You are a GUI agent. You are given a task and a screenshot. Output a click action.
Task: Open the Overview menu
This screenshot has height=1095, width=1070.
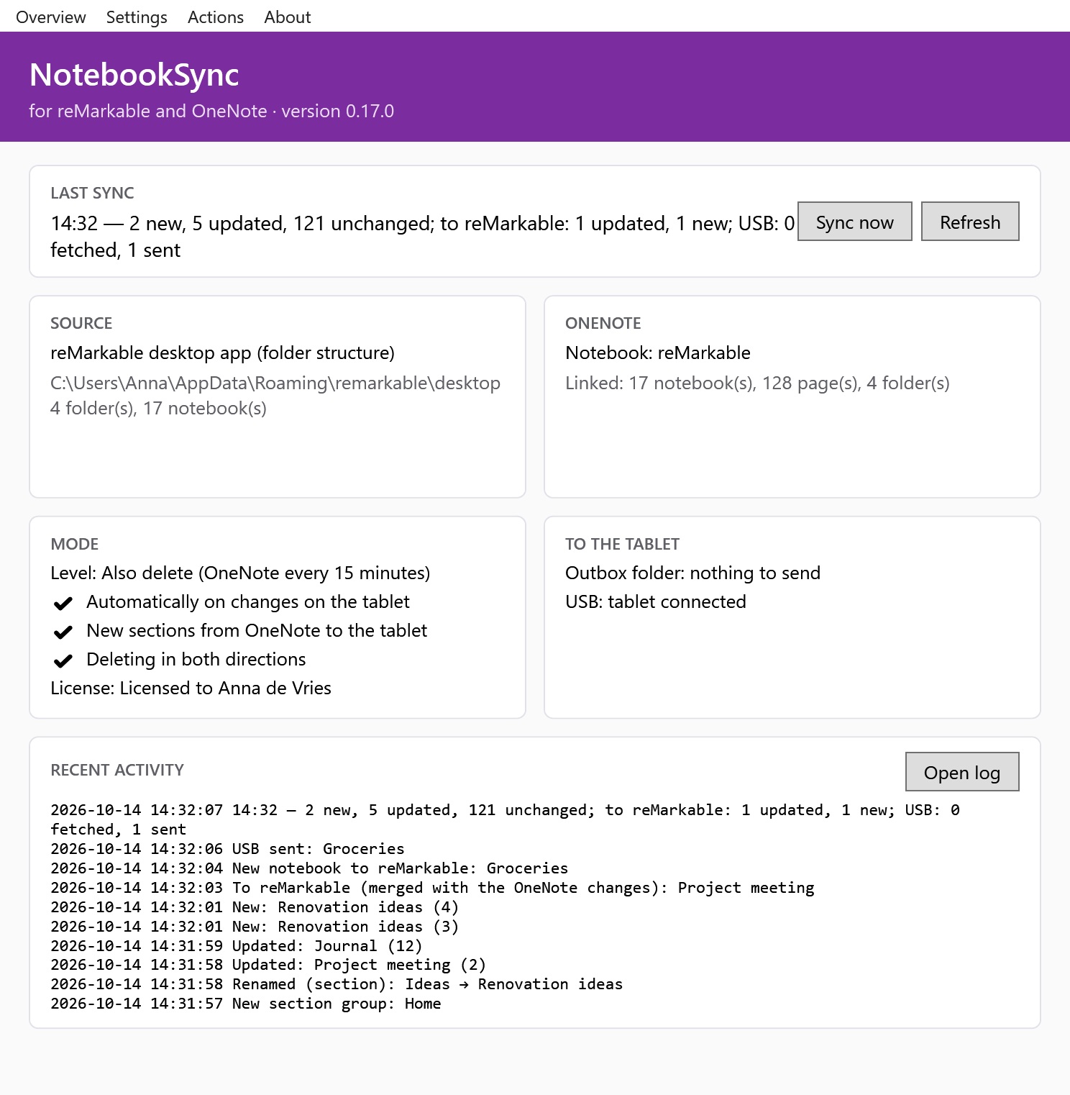point(51,17)
